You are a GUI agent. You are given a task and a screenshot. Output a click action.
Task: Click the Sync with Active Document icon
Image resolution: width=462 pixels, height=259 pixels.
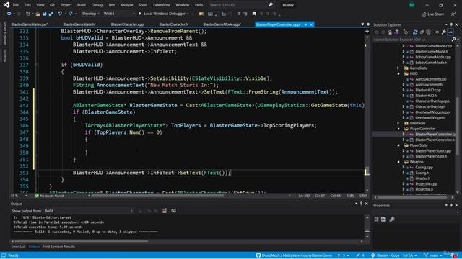[x=415, y=32]
